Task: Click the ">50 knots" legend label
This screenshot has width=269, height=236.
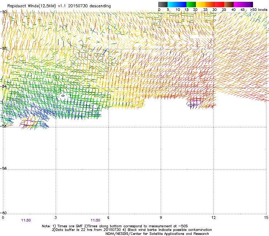Action: (258, 10)
